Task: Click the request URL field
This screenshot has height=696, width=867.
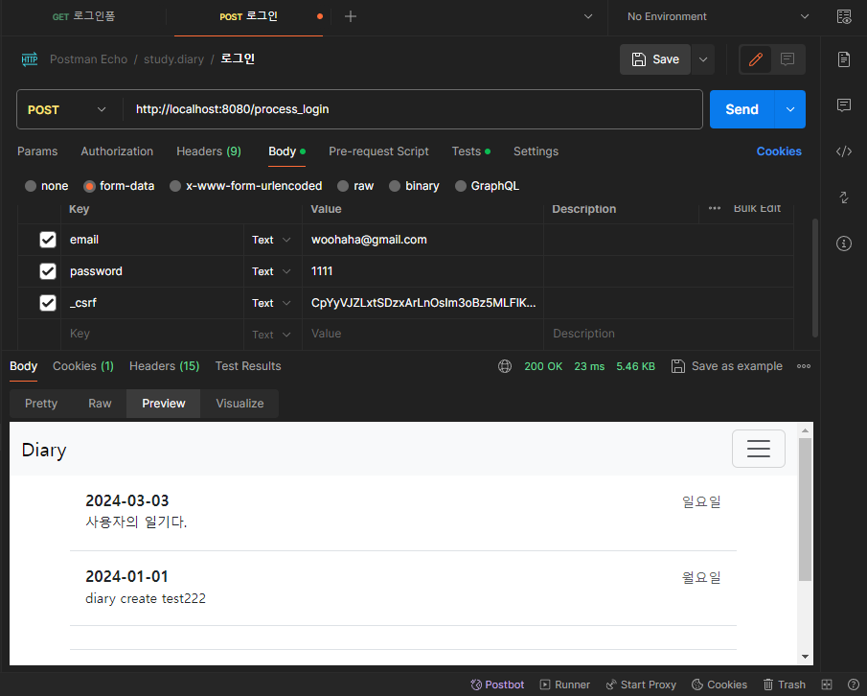Action: point(412,109)
